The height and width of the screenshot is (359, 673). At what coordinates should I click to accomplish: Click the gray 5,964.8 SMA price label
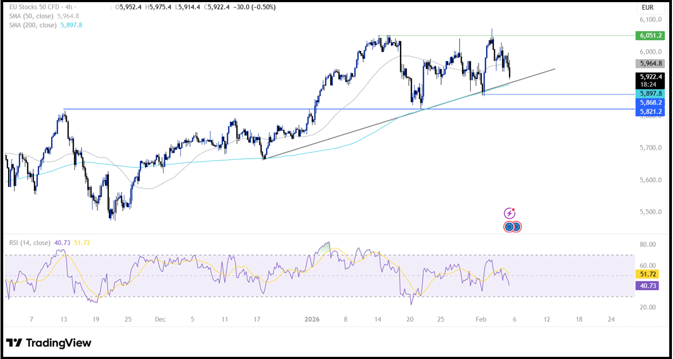(x=649, y=65)
